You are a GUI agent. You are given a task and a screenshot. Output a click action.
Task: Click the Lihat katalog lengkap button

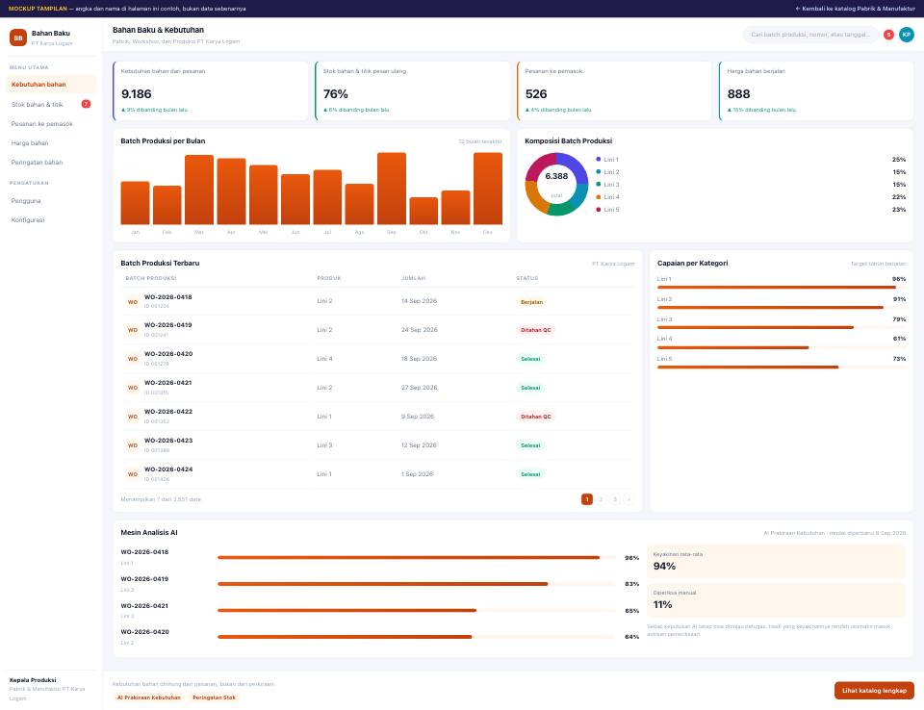pyautogui.click(x=874, y=691)
